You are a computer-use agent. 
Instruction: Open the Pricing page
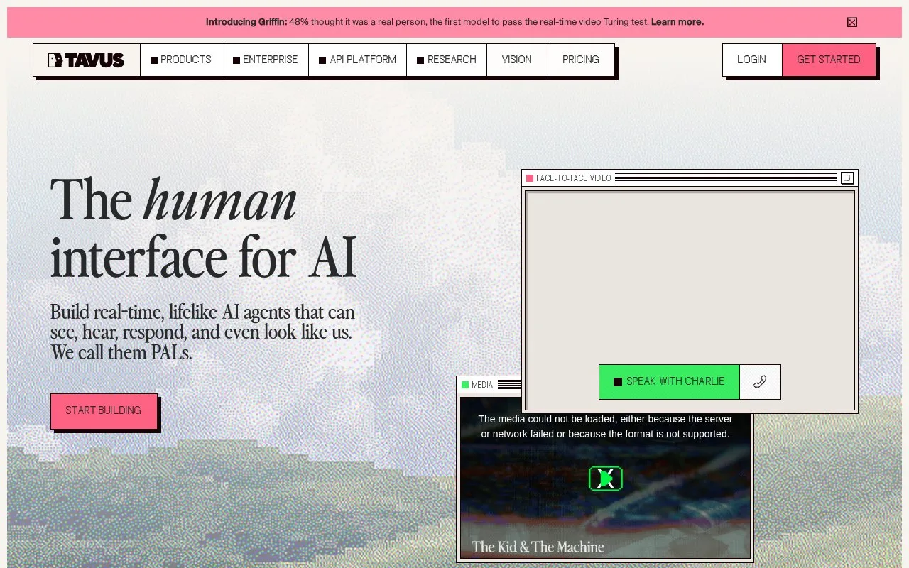tap(581, 60)
